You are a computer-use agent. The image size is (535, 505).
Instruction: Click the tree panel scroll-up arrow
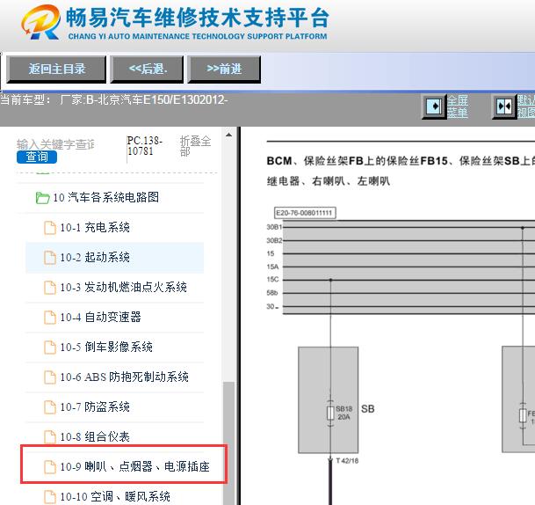(x=229, y=135)
